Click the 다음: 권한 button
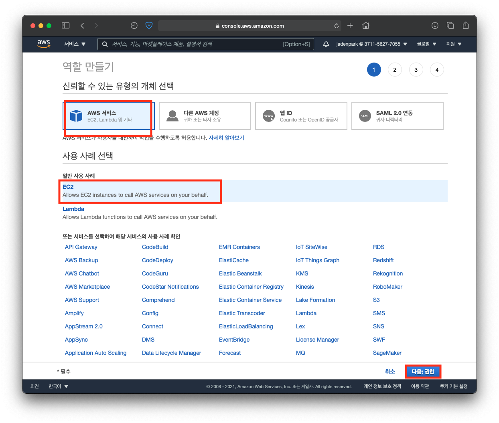 423,372
